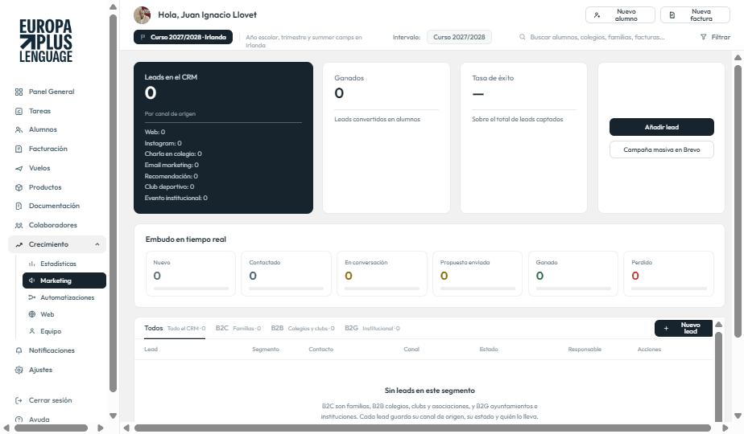Click the Ajustes gear icon
Image resolution: width=744 pixels, height=434 pixels.
(19, 370)
